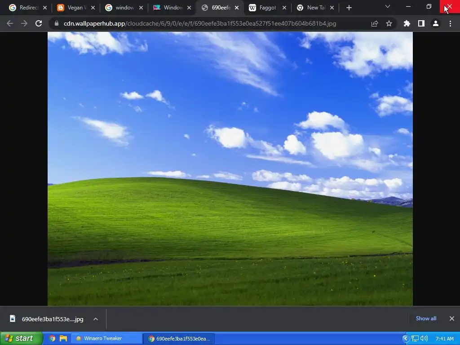460x345 pixels.
Task: Select Chrome 690eefe taskbar button
Action: [179, 338]
